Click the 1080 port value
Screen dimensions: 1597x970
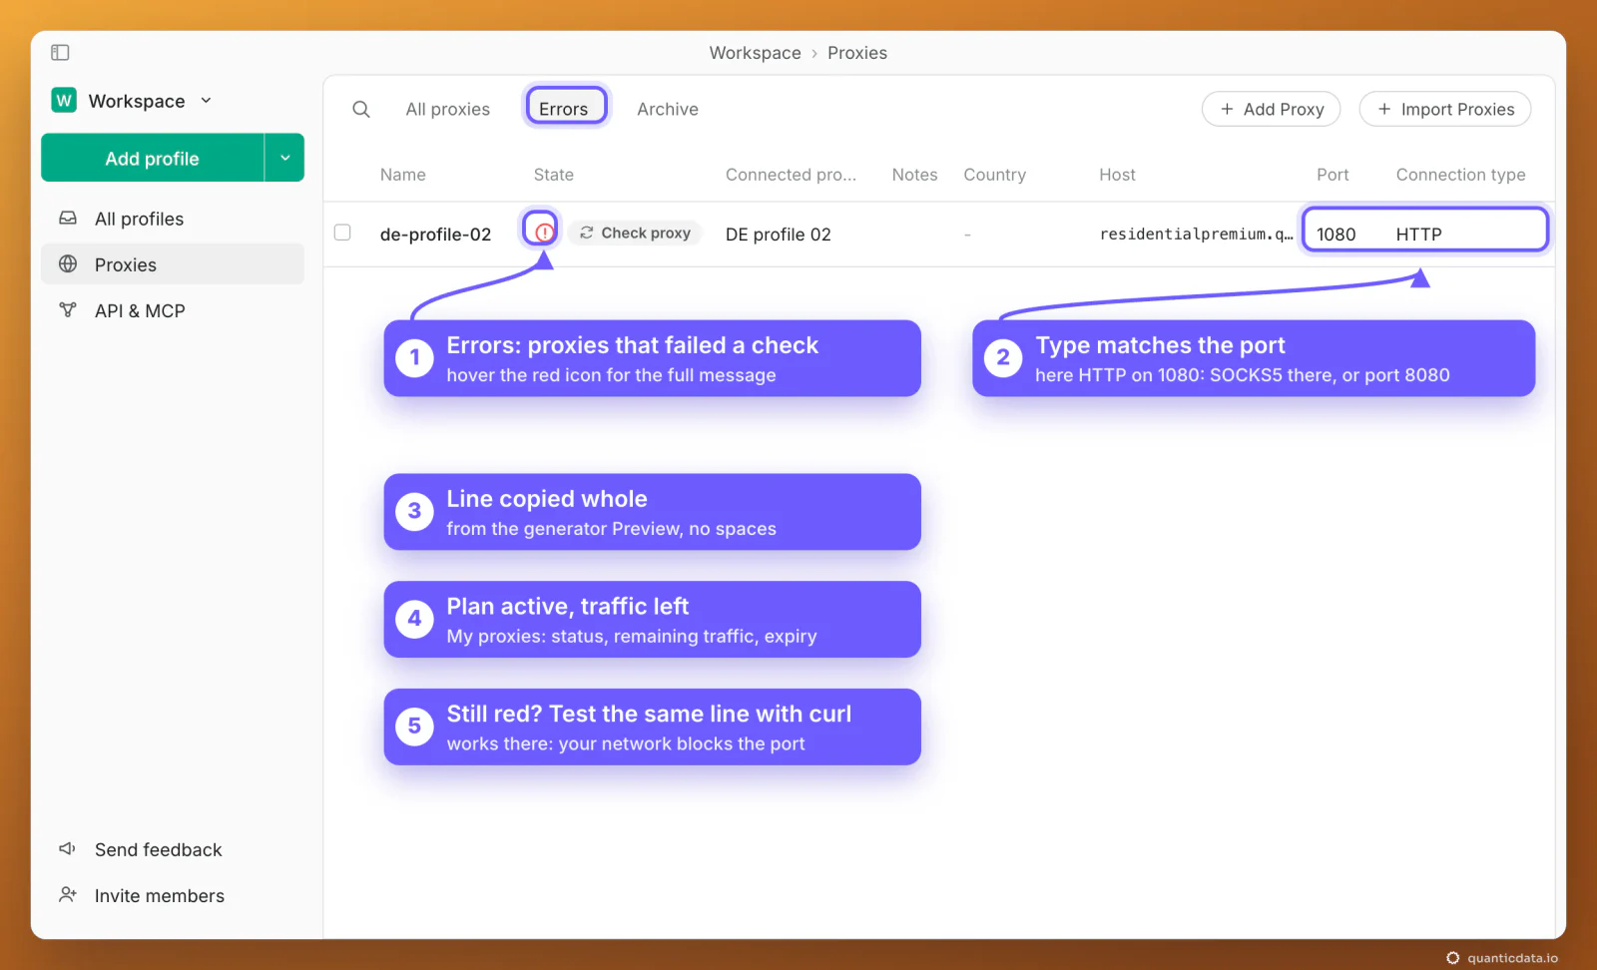1335,235
